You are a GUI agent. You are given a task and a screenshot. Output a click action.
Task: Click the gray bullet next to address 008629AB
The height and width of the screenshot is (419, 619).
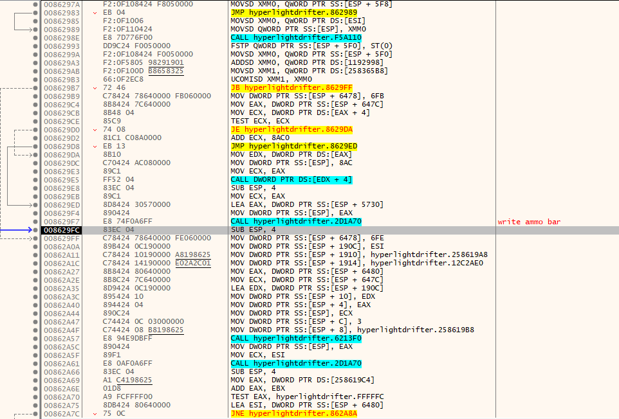coord(35,71)
